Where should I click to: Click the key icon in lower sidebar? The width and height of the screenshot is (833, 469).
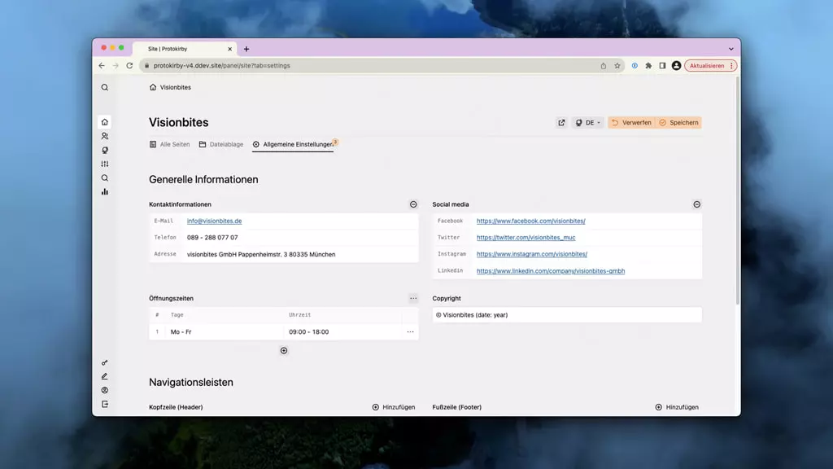(105, 362)
